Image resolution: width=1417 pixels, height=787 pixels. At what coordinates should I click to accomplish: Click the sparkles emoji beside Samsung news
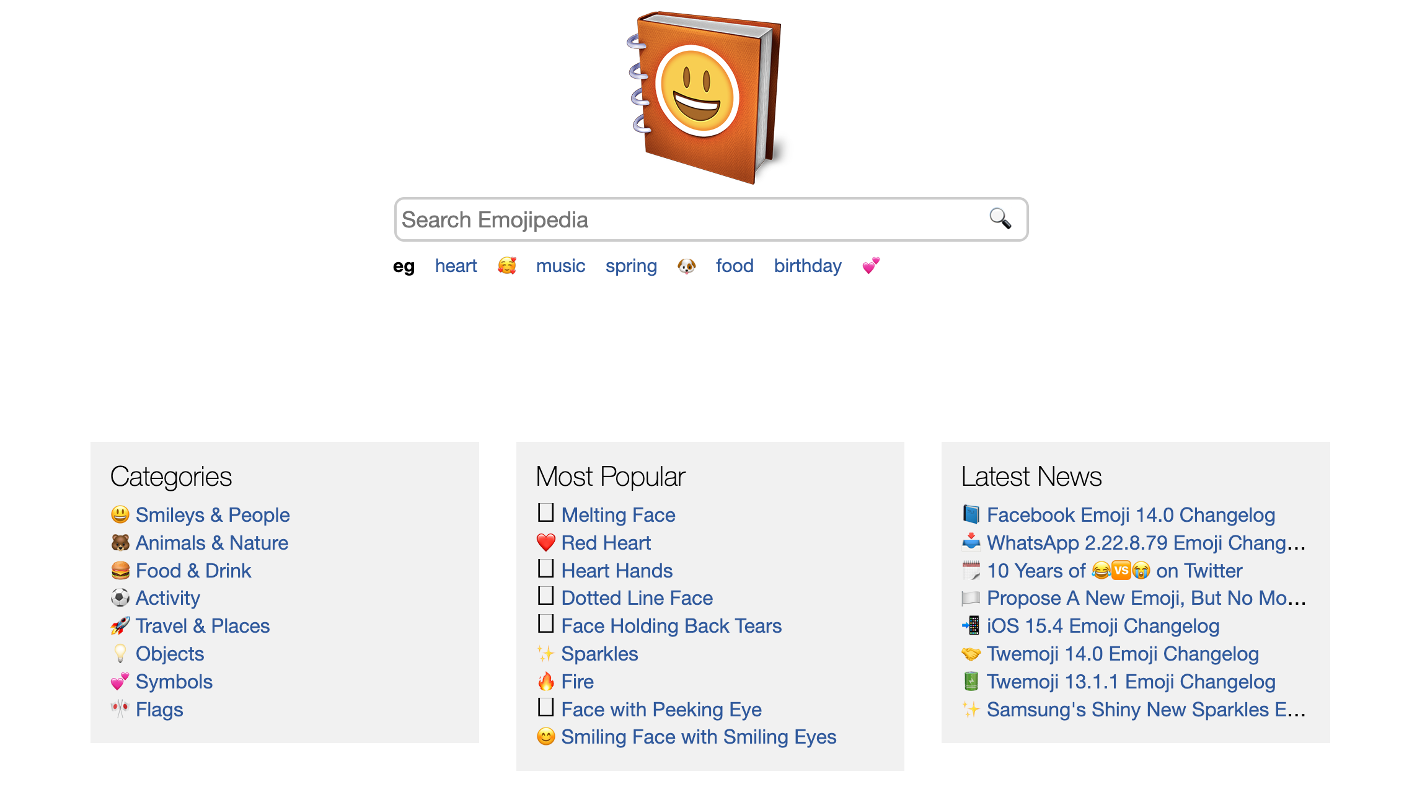(971, 709)
